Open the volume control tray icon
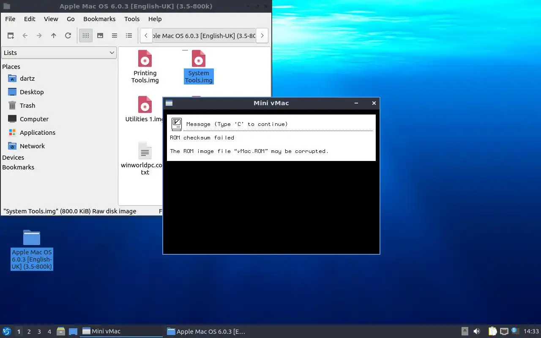The width and height of the screenshot is (541, 338). click(x=477, y=332)
